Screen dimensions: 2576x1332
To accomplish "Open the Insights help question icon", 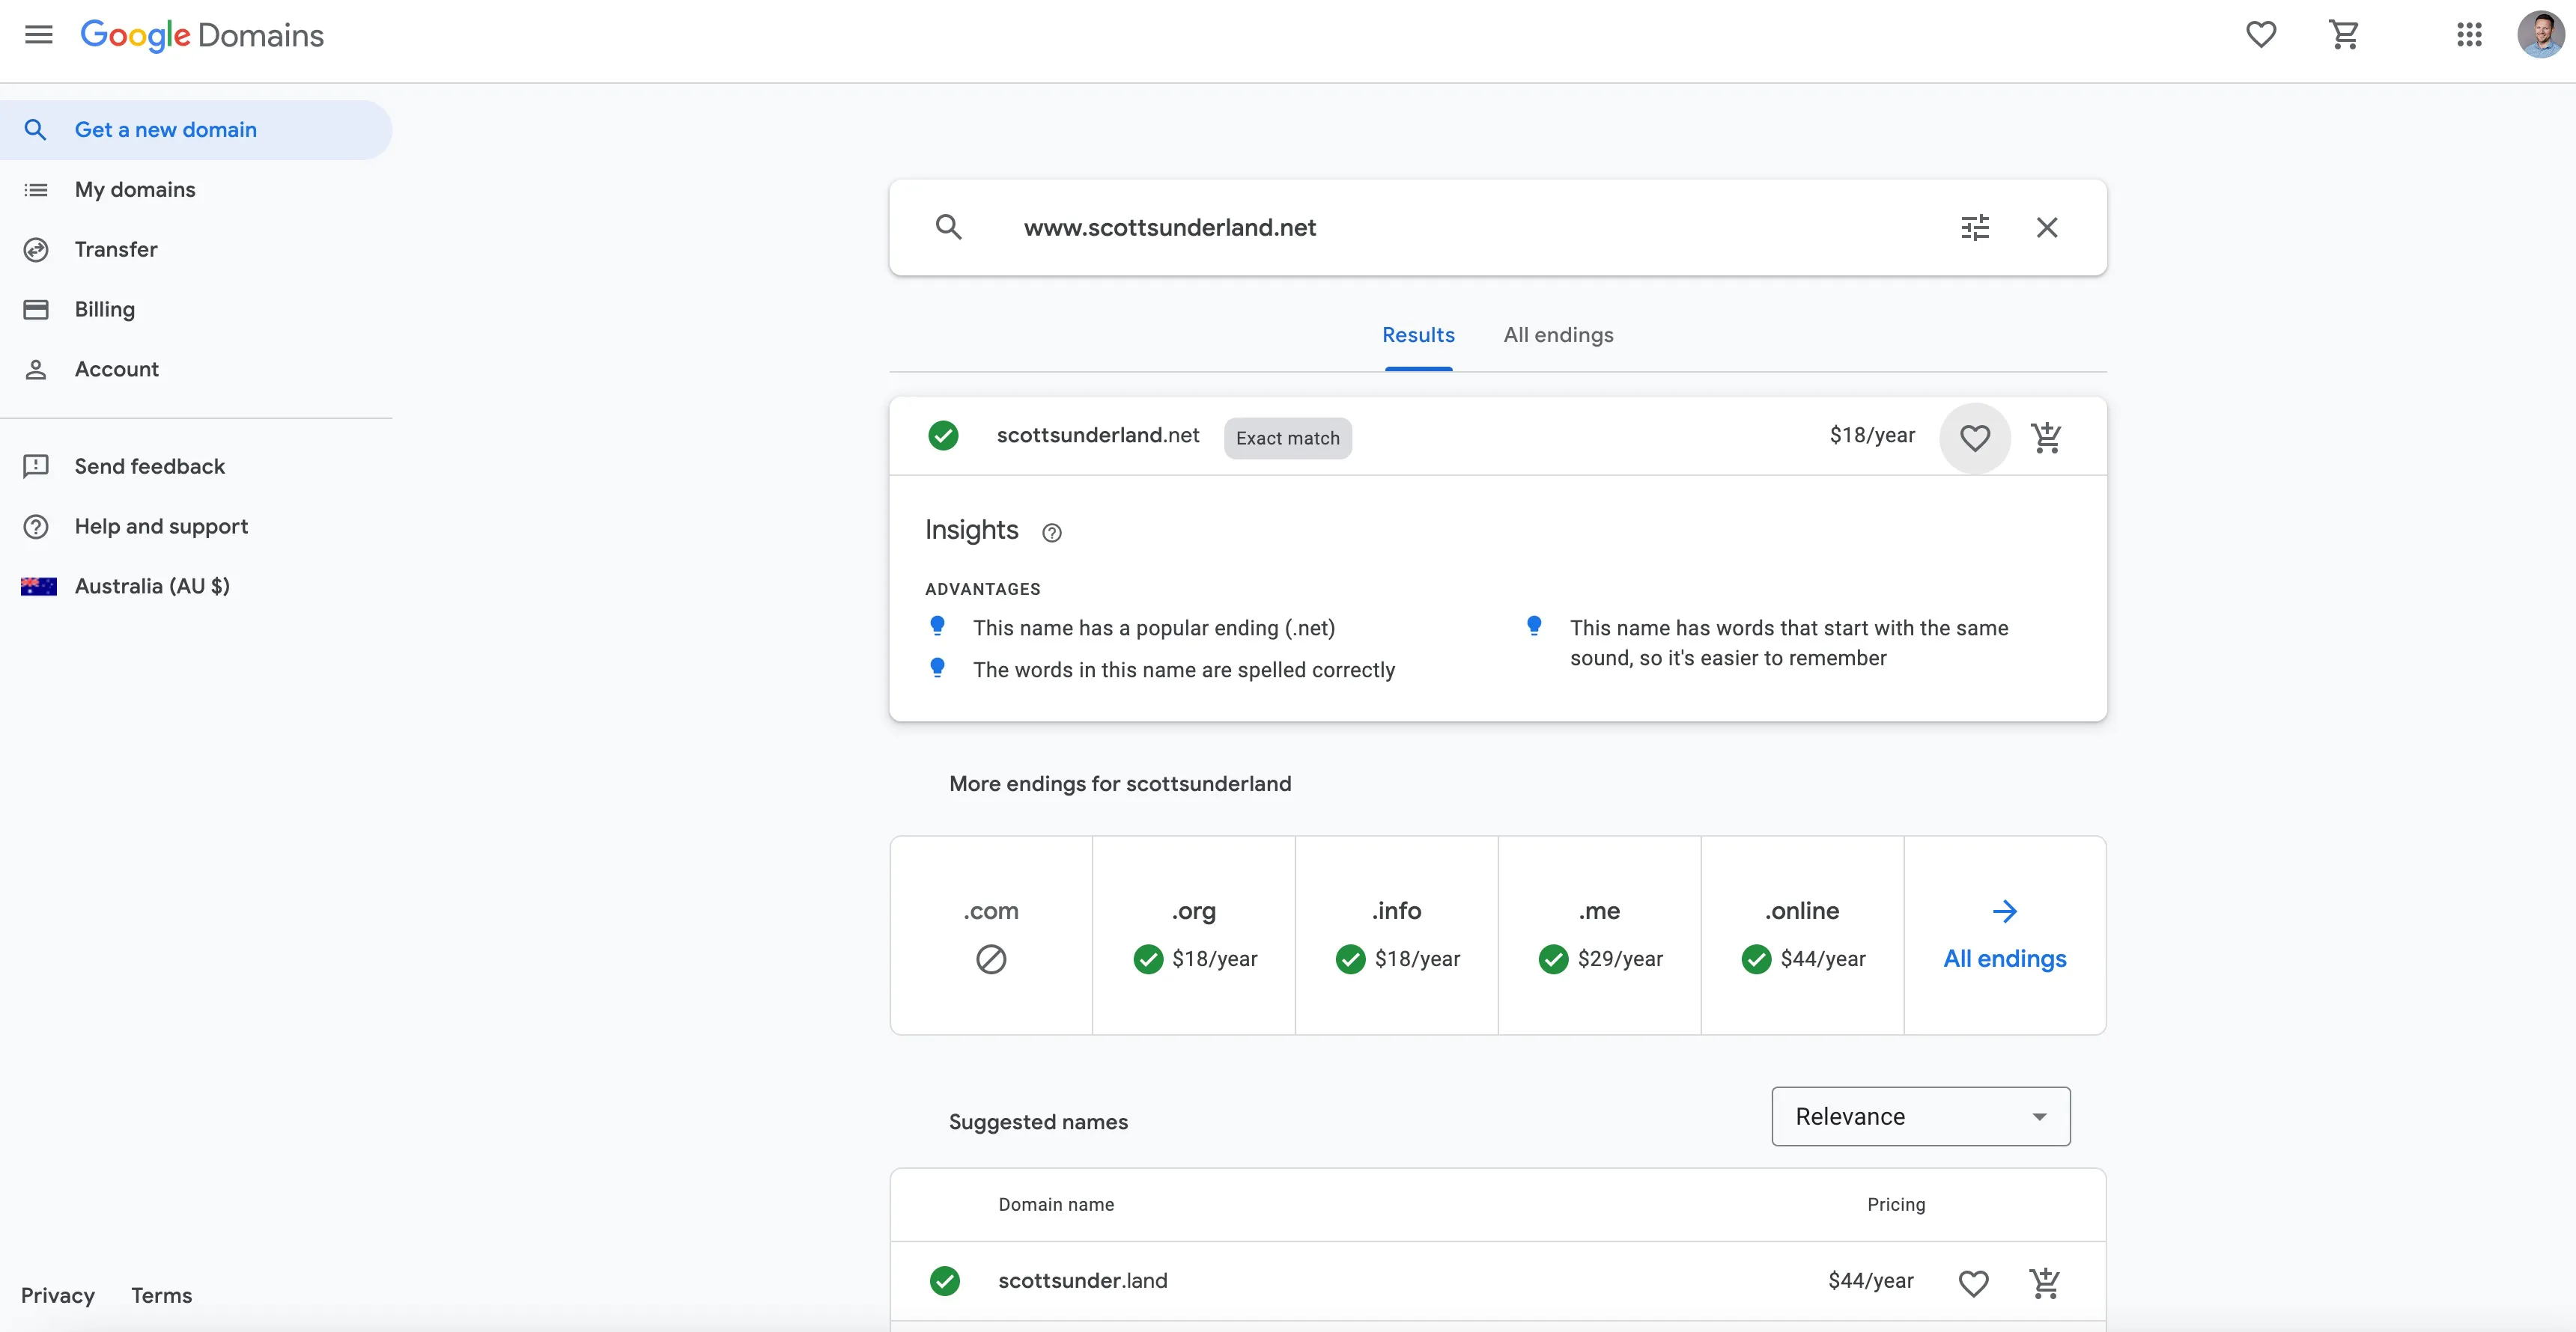I will (x=1052, y=533).
